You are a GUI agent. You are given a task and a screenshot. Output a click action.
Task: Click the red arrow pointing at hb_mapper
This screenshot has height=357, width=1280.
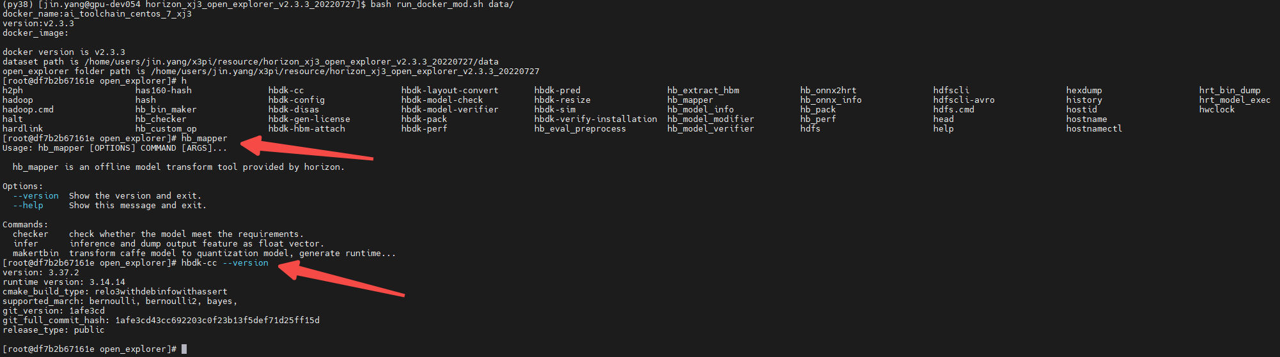[x=306, y=147]
